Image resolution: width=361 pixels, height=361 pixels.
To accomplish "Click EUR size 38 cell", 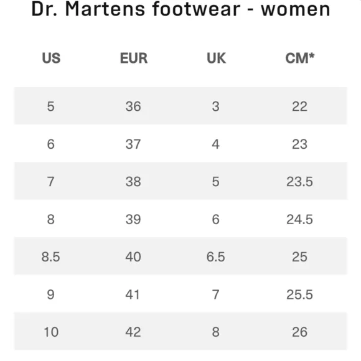I will [133, 182].
